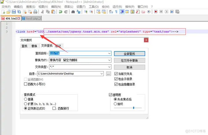Viewport: 208px width, 135px height.
Task: Open the Find binoculars icon
Action: (x=73, y=12)
